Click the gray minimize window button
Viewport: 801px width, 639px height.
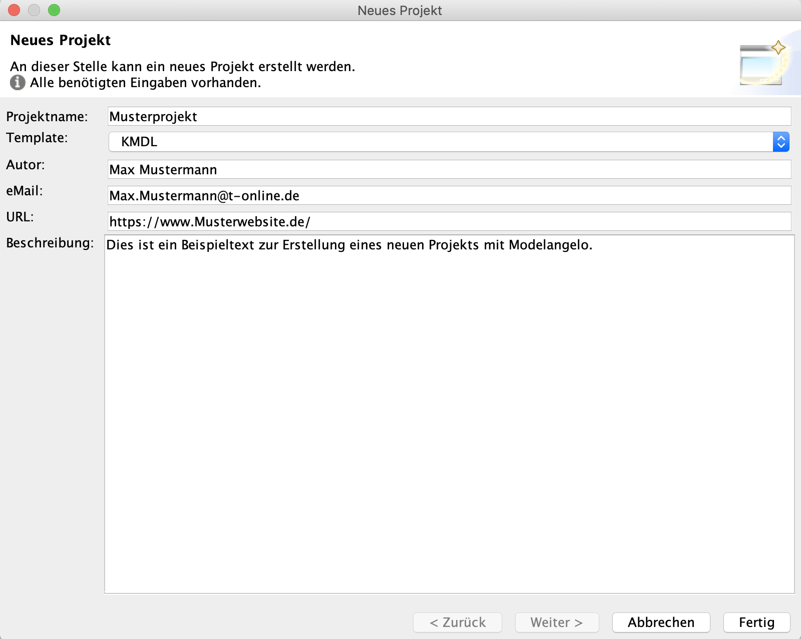34,10
